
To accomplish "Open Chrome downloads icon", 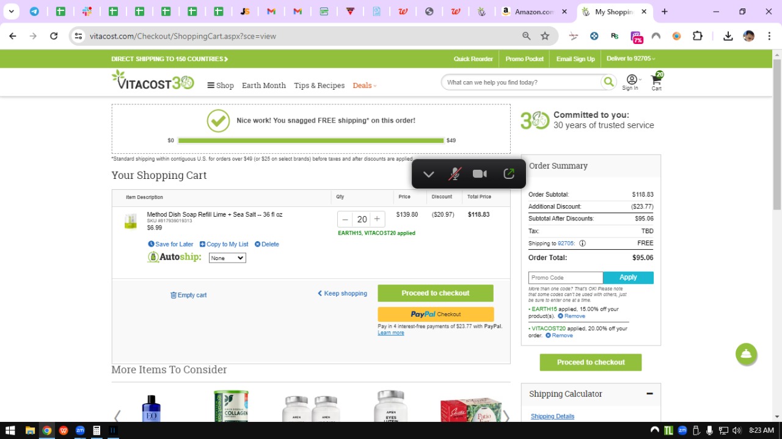I will (728, 36).
